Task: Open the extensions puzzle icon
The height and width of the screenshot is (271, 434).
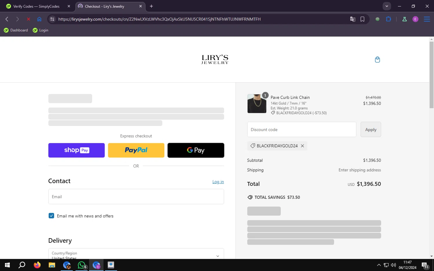Action: (x=388, y=19)
